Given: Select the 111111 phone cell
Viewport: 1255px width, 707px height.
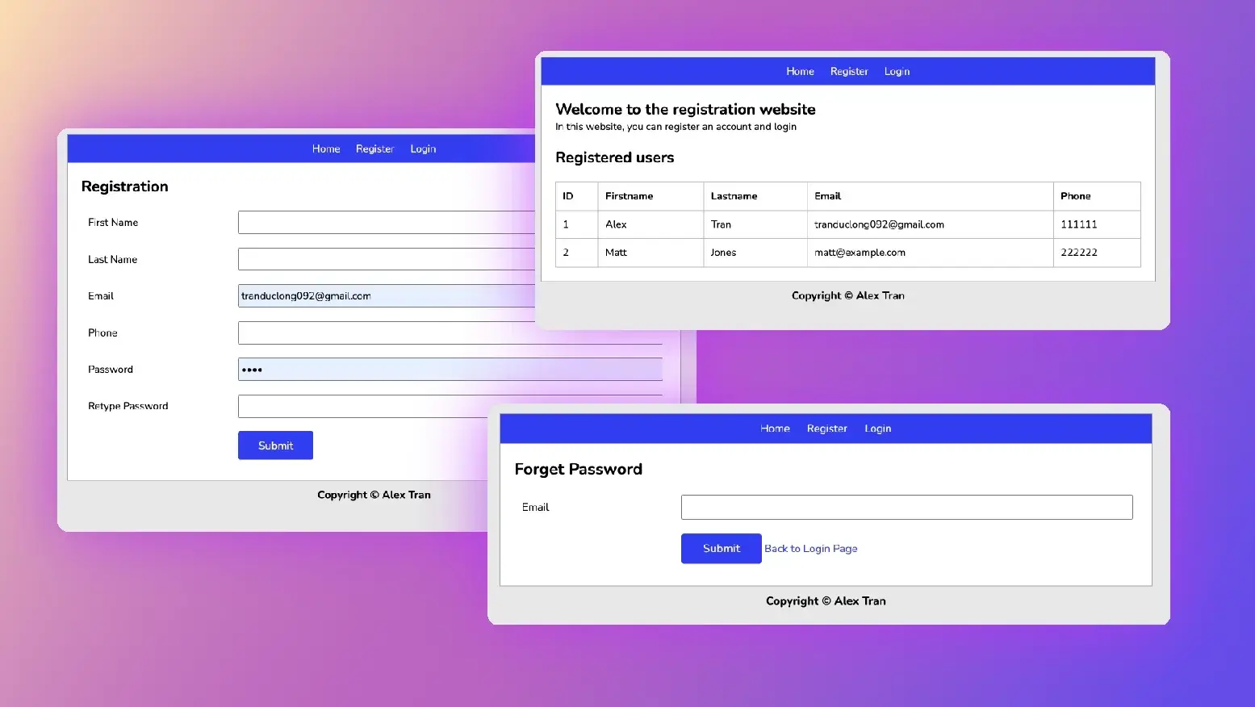Looking at the screenshot, I should (x=1097, y=224).
